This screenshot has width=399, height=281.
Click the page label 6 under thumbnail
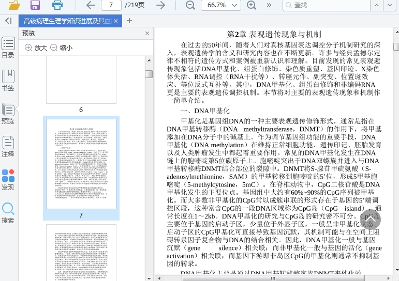pyautogui.click(x=81, y=110)
